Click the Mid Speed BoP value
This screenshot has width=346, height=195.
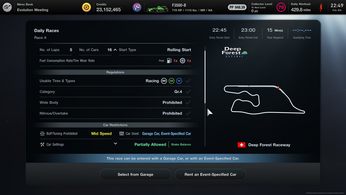[101, 133]
